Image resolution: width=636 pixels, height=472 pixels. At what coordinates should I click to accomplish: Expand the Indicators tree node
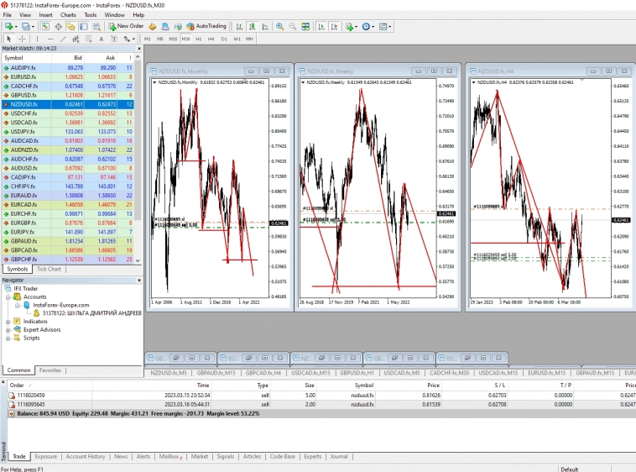8,321
